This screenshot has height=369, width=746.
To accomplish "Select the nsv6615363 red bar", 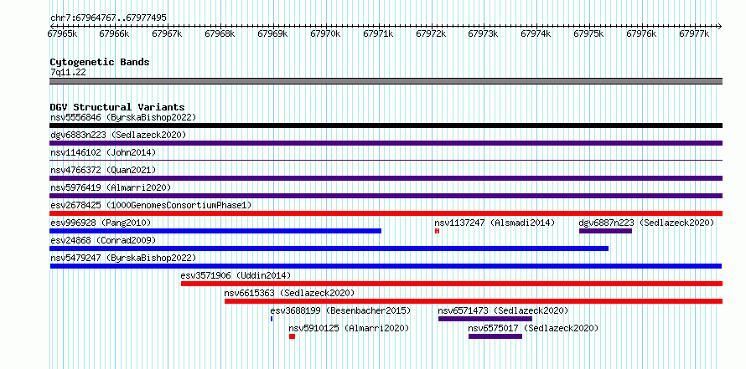I will click(474, 301).
